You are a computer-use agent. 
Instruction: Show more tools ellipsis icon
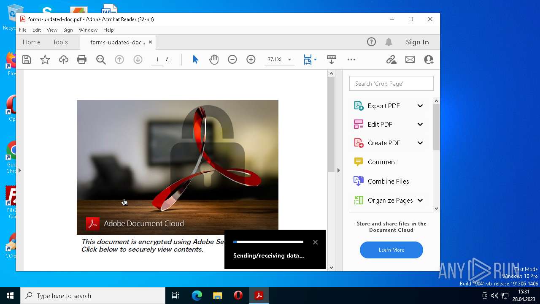(351, 60)
